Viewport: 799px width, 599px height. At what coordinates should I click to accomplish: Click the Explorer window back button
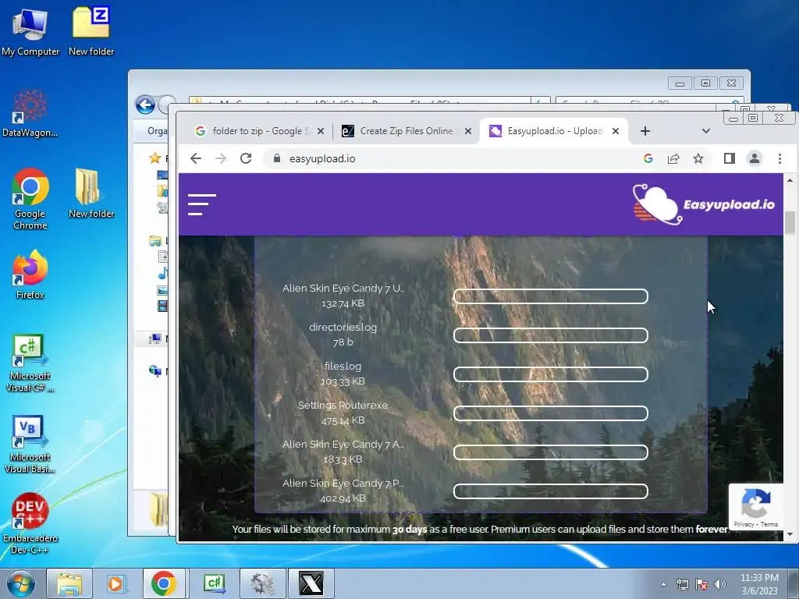pyautogui.click(x=145, y=105)
